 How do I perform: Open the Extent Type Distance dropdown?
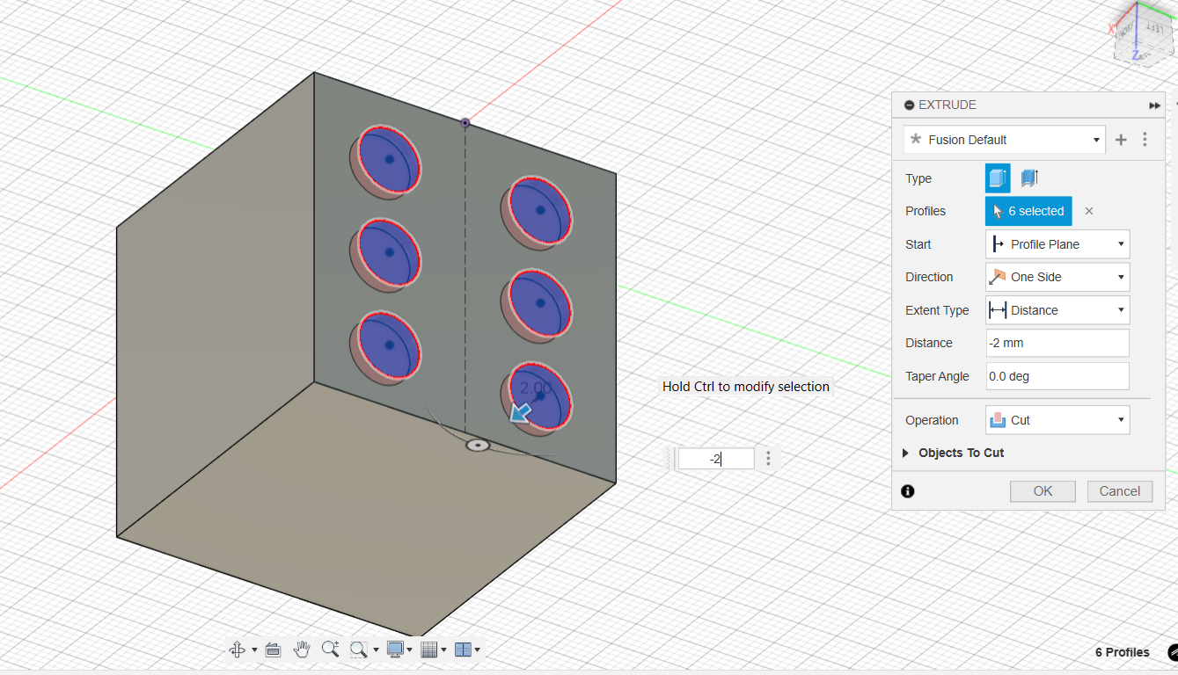coord(1057,310)
